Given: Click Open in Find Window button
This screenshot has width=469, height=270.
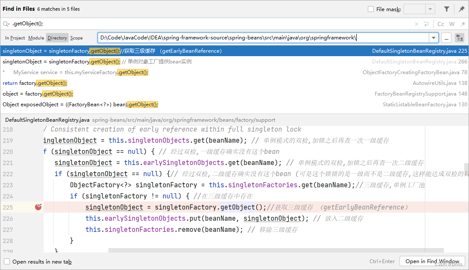Looking at the screenshot, I should point(432,261).
